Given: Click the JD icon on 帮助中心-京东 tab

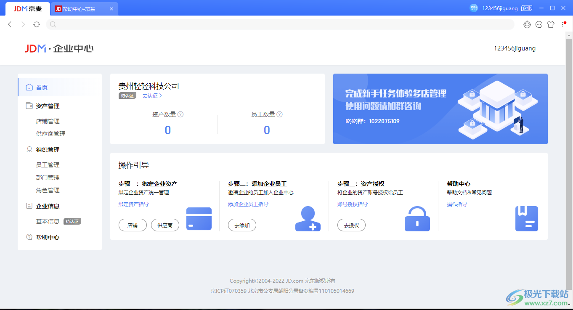Looking at the screenshot, I should [x=58, y=9].
